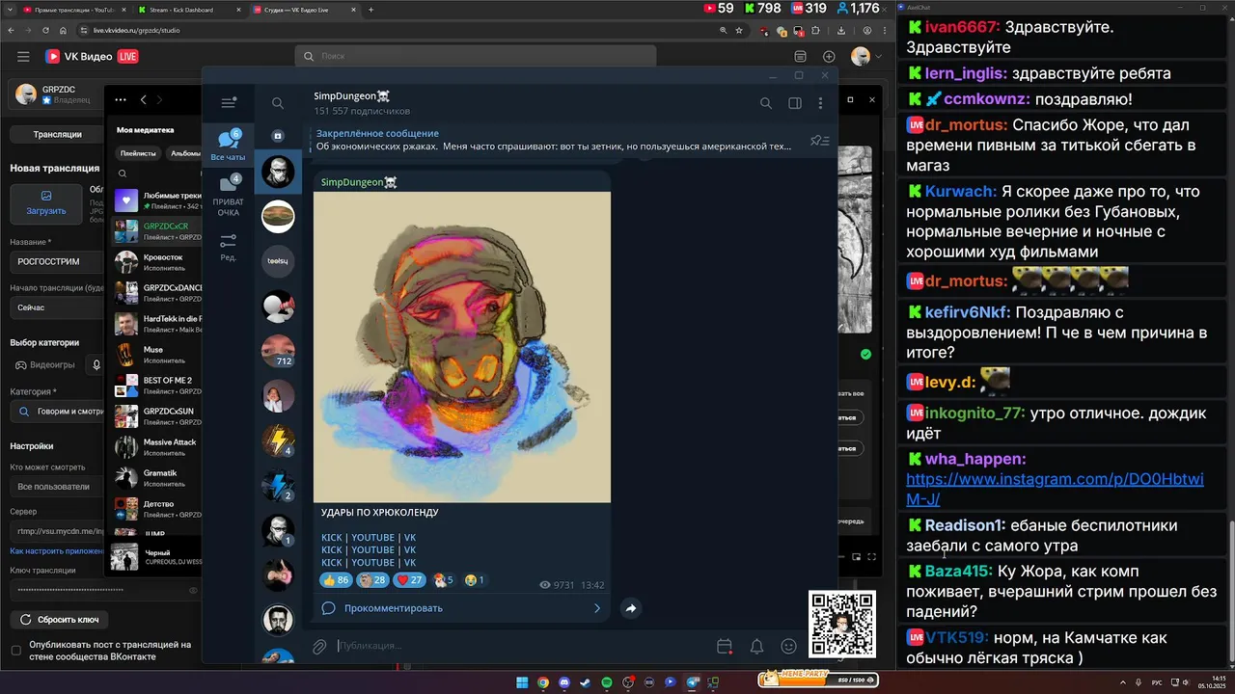1235x694 pixels.
Task: Switch to the YouTube Прямые трансляции tab
Action: (x=74, y=9)
